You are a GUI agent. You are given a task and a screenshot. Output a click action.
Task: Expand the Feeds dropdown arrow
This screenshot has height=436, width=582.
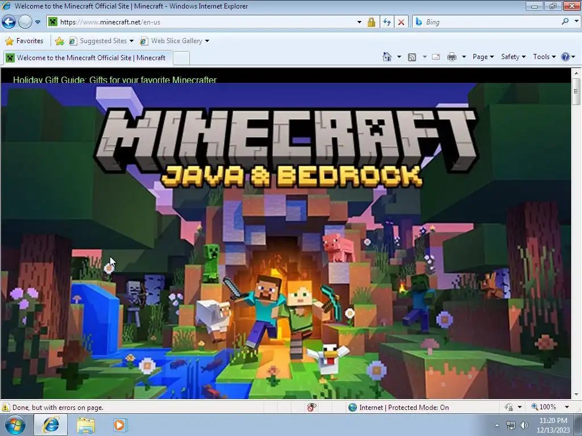click(x=425, y=57)
